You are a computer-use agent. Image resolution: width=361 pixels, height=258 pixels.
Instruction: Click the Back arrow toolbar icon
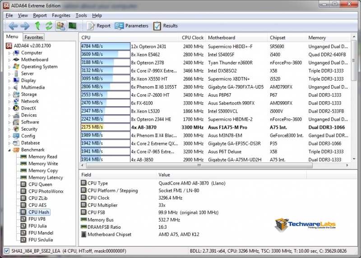click(x=13, y=26)
